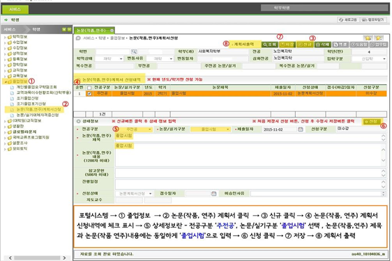Click the 논문(작품,연주) 제목 text field
392x261 pixels.
pyautogui.click(x=250, y=138)
